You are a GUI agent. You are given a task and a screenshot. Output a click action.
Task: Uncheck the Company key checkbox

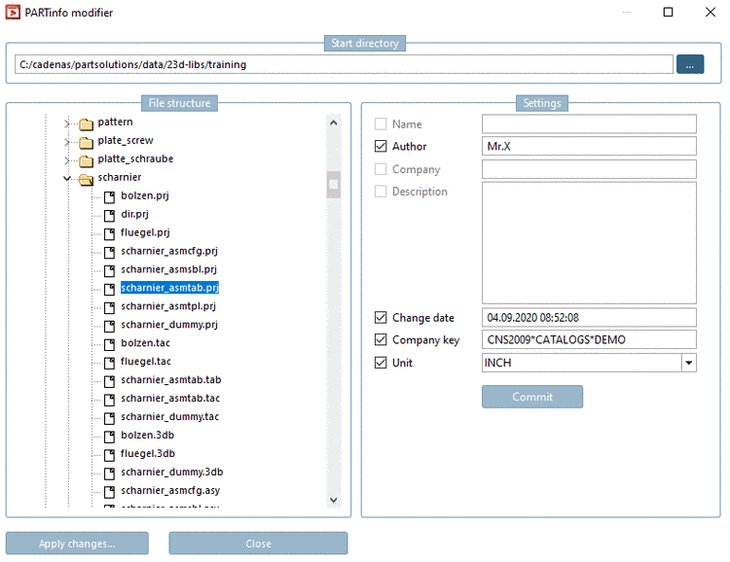pyautogui.click(x=381, y=339)
